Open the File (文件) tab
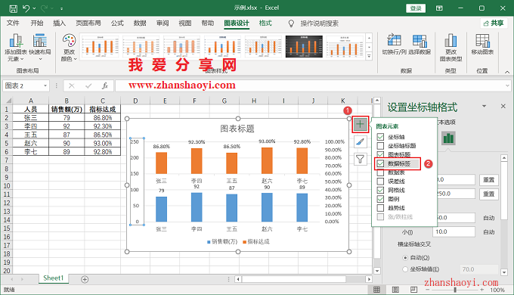 [x=13, y=23]
